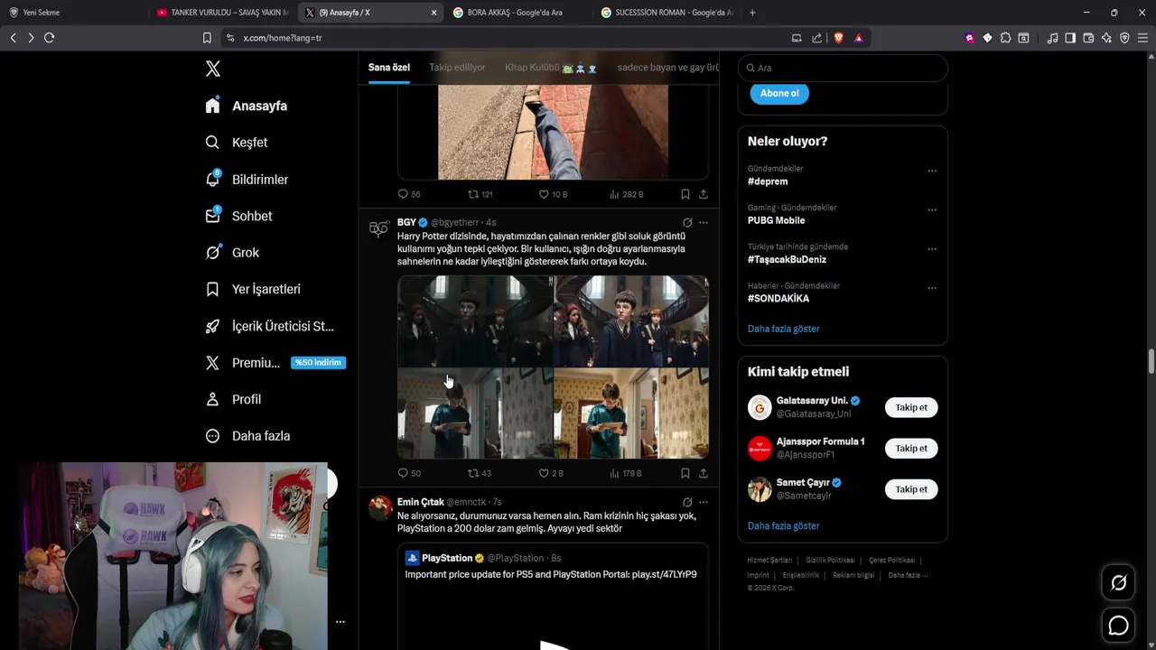
Task: Open more menu on BGY post
Action: coord(704,222)
